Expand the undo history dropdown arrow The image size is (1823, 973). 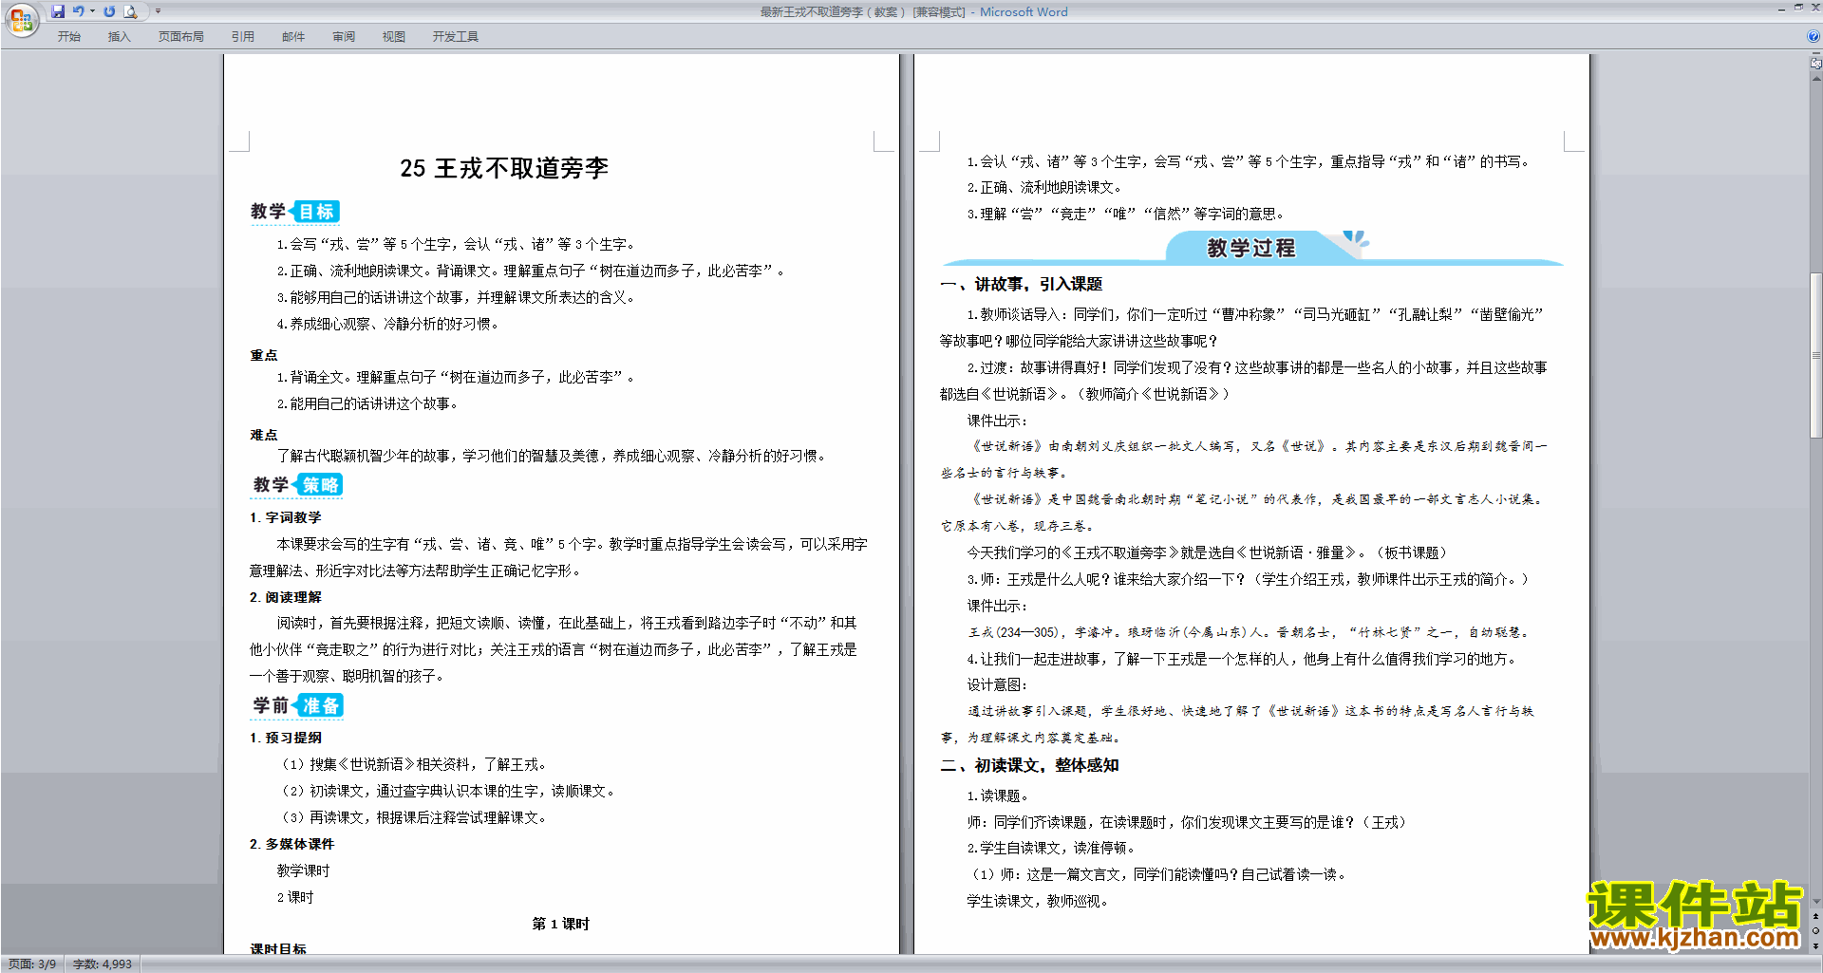pos(92,11)
